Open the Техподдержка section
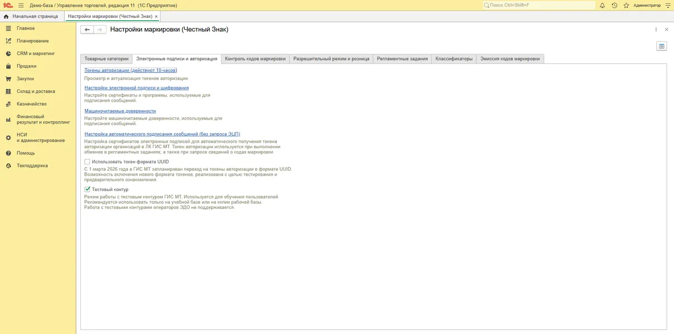The image size is (674, 334). (32, 166)
